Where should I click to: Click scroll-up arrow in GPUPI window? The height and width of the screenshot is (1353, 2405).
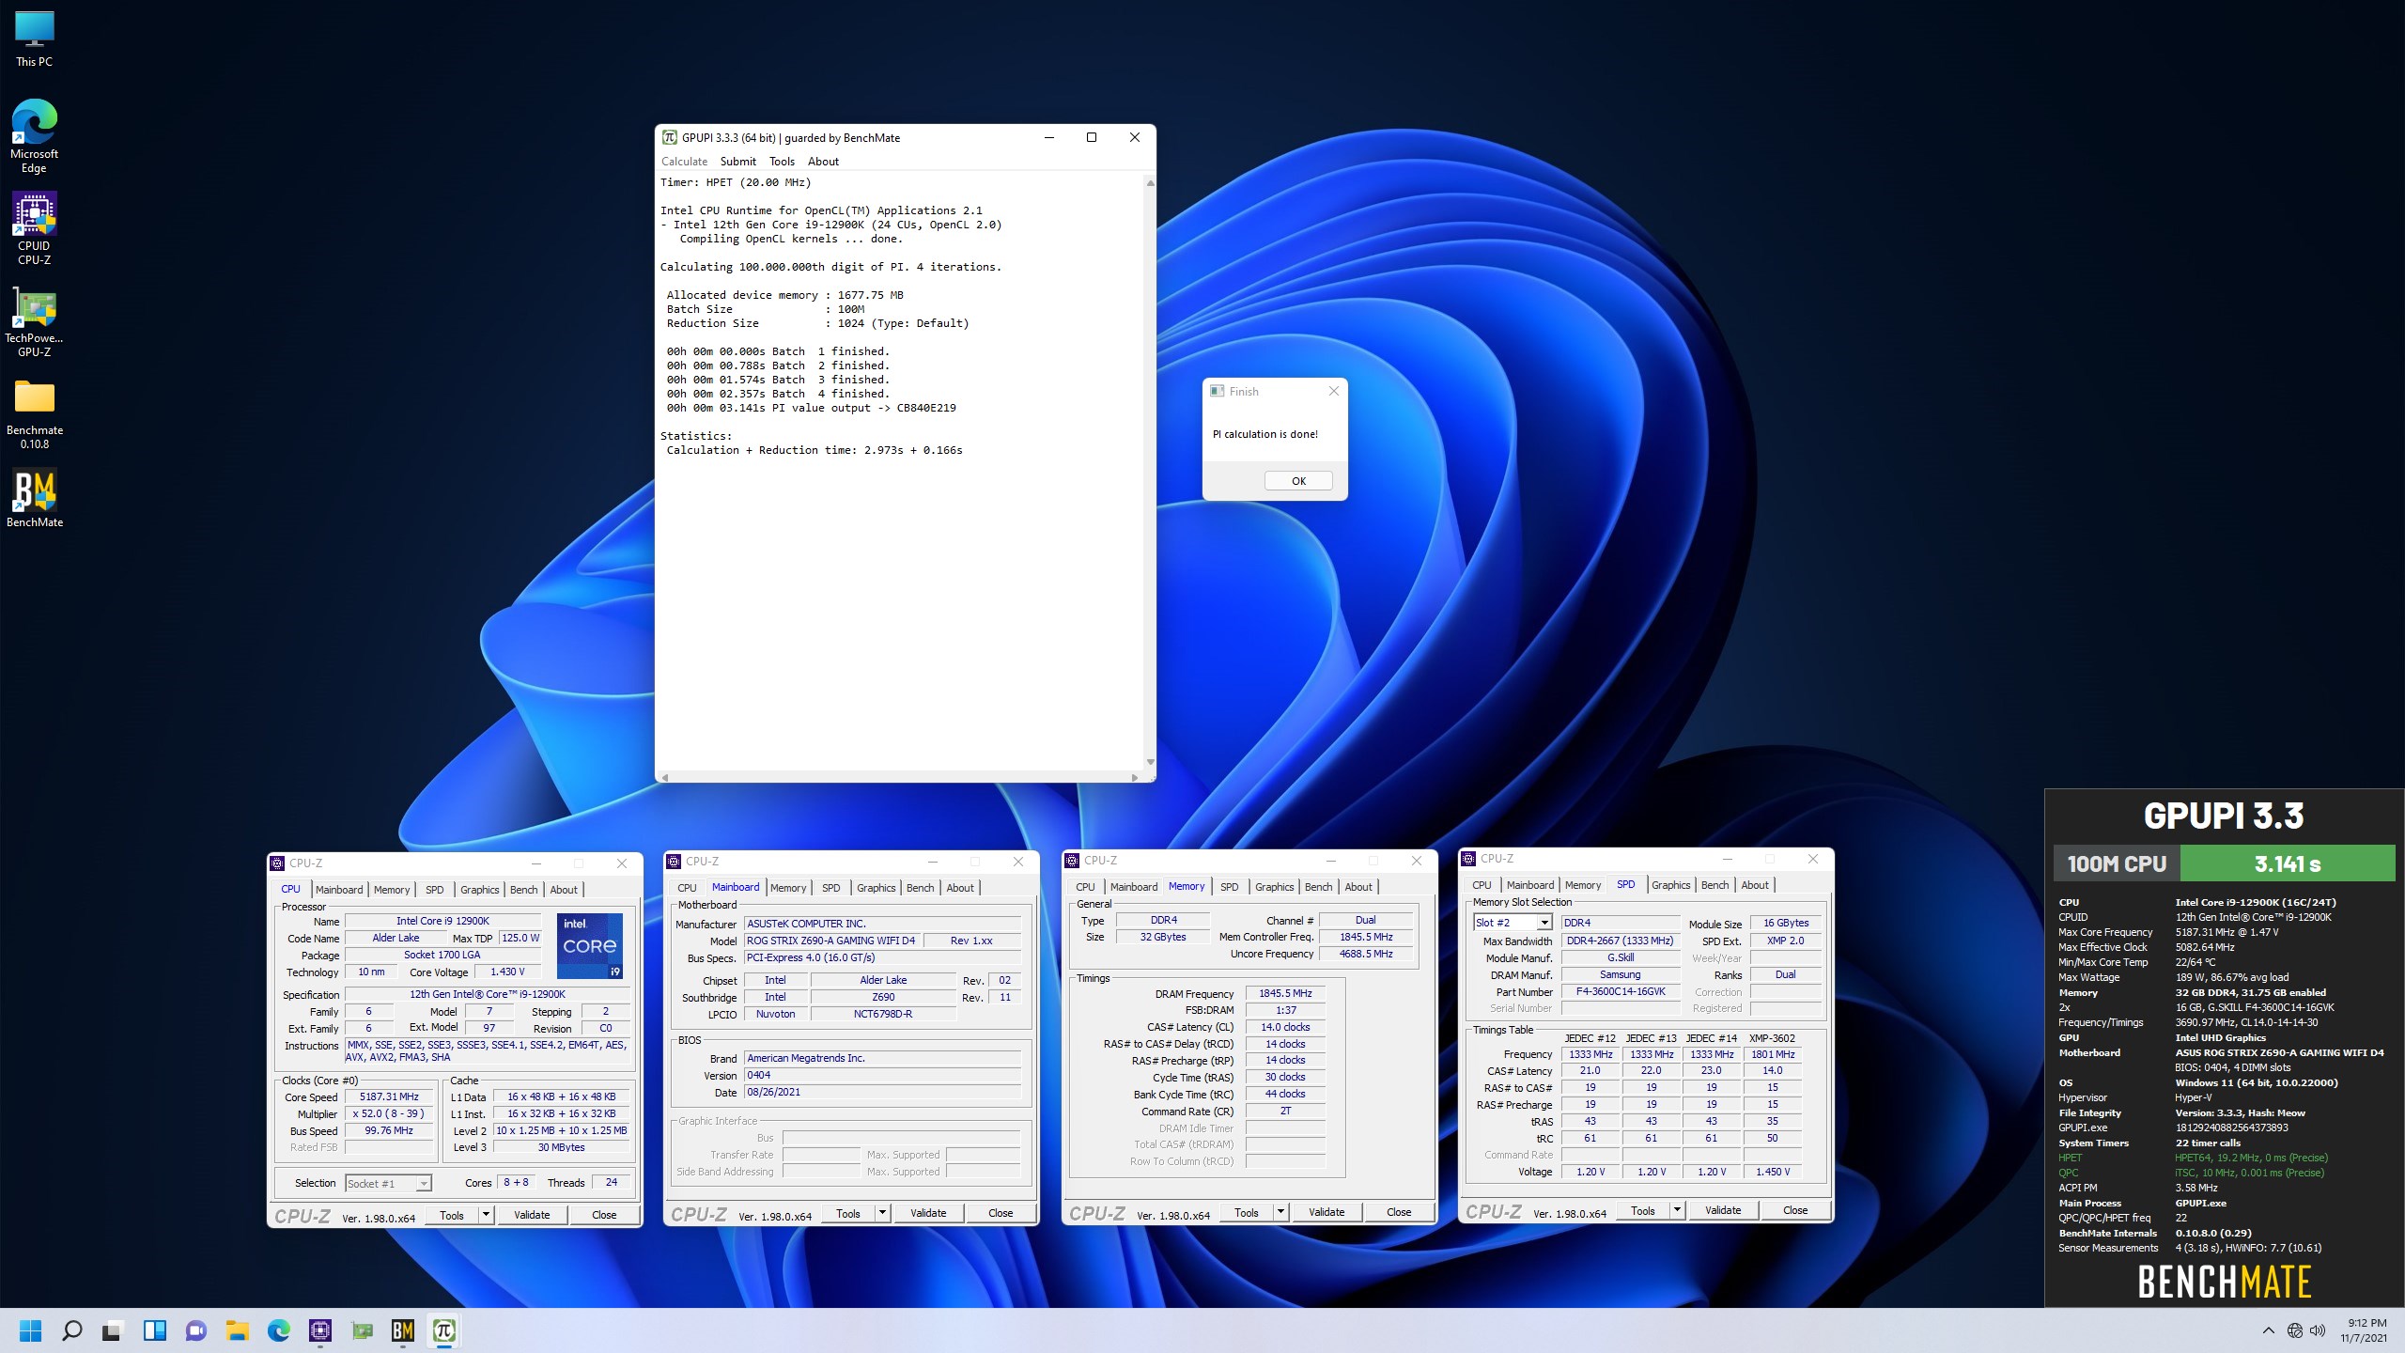(x=1150, y=182)
